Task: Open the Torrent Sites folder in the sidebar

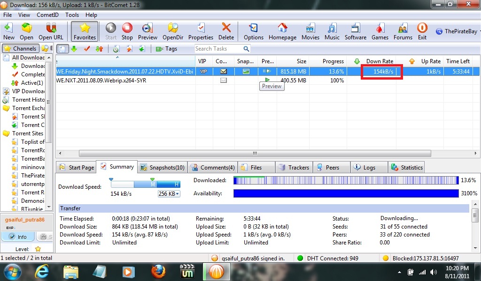Action: (x=23, y=133)
